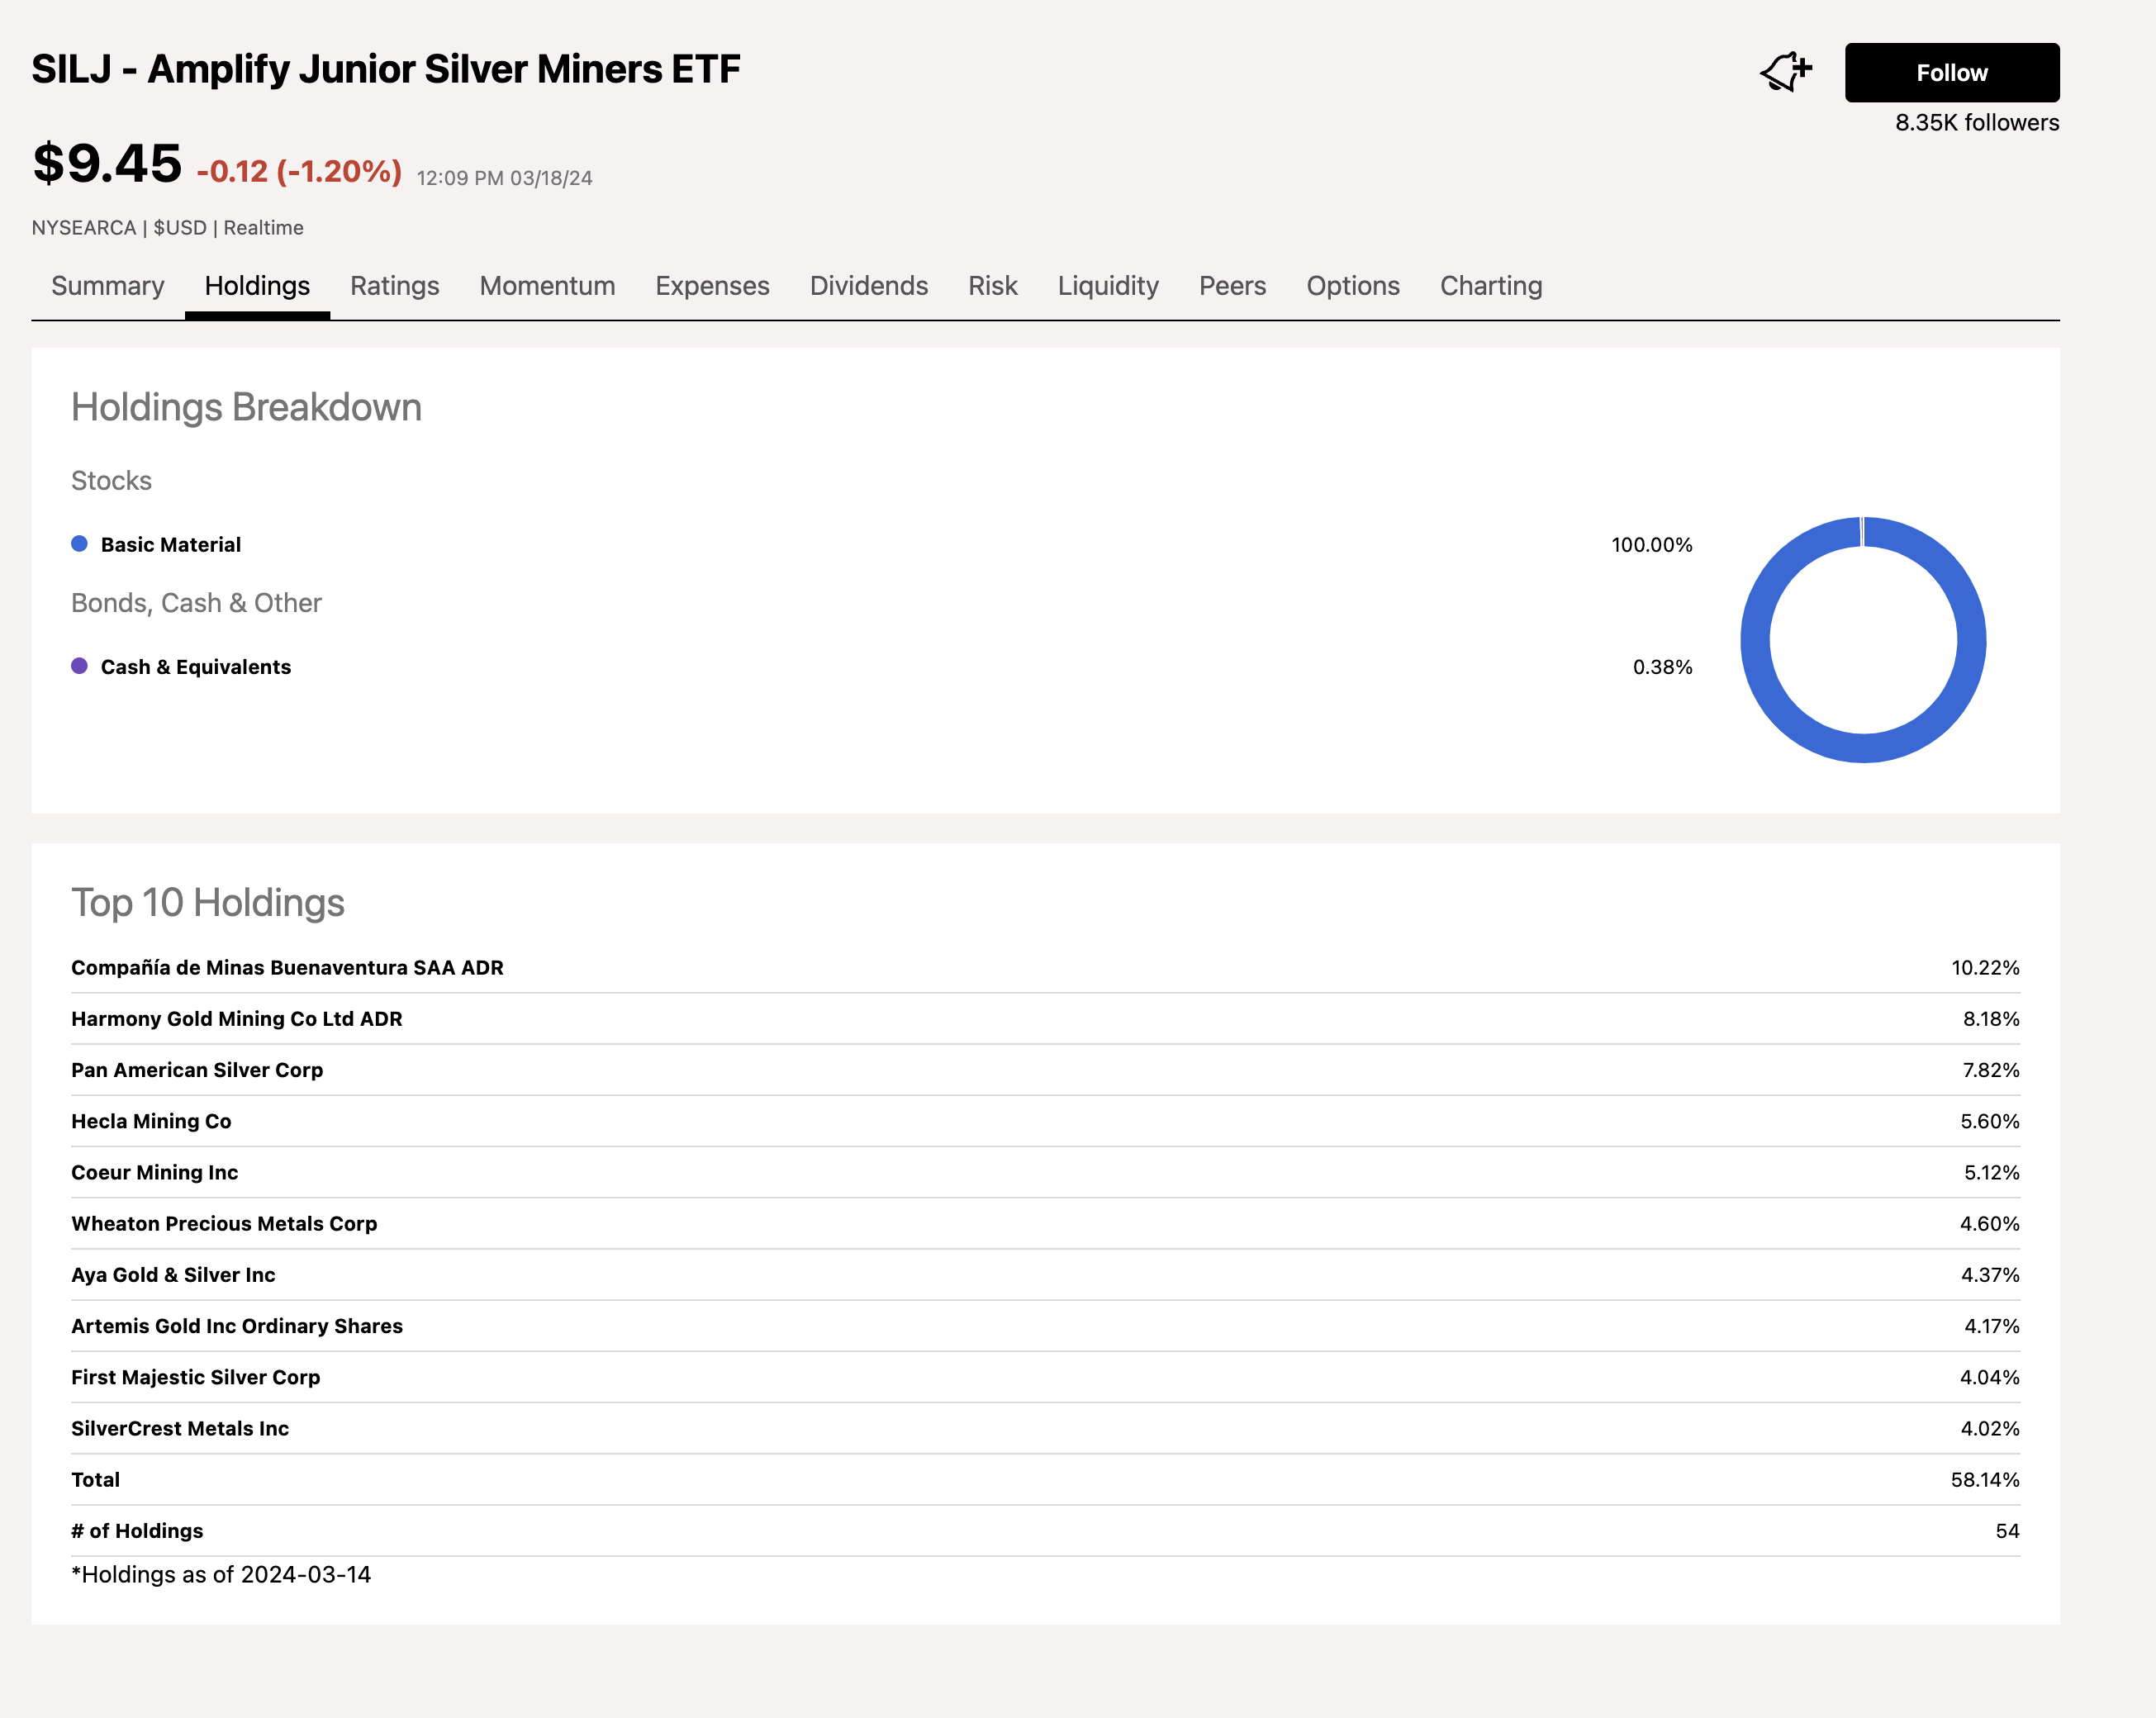Open the Peers tab
This screenshot has height=1718, width=2156.
1232,286
